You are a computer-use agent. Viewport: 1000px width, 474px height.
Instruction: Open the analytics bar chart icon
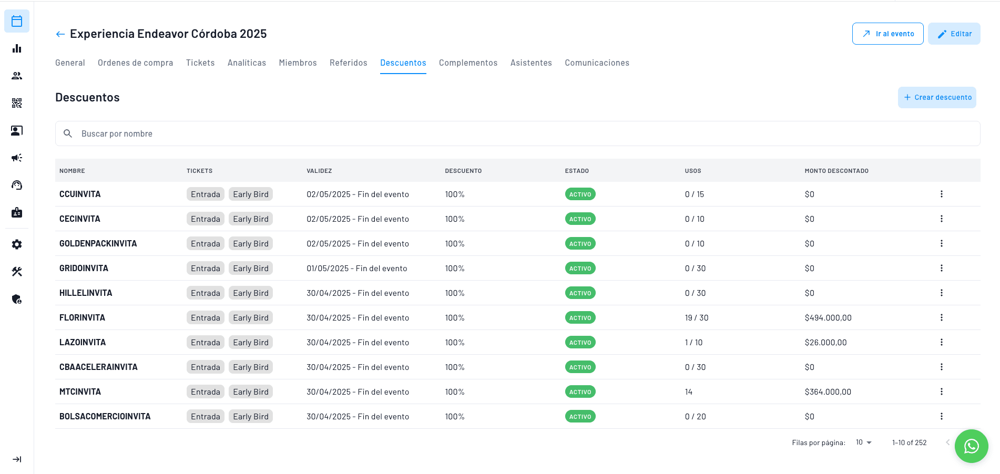point(16,48)
